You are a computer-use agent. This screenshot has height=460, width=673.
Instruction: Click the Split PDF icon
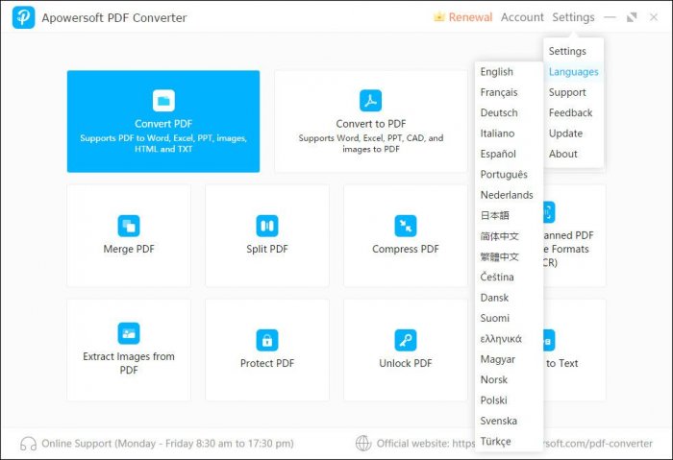pos(267,226)
